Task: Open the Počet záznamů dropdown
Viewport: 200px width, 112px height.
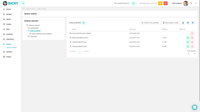Action: coord(191,54)
